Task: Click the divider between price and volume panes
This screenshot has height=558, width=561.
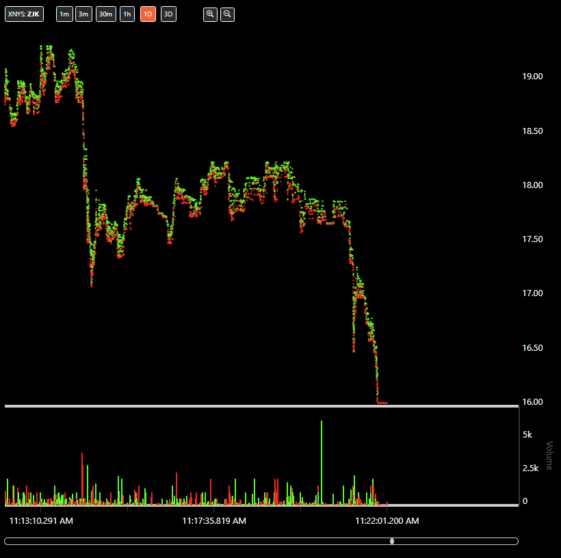Action: [260, 407]
